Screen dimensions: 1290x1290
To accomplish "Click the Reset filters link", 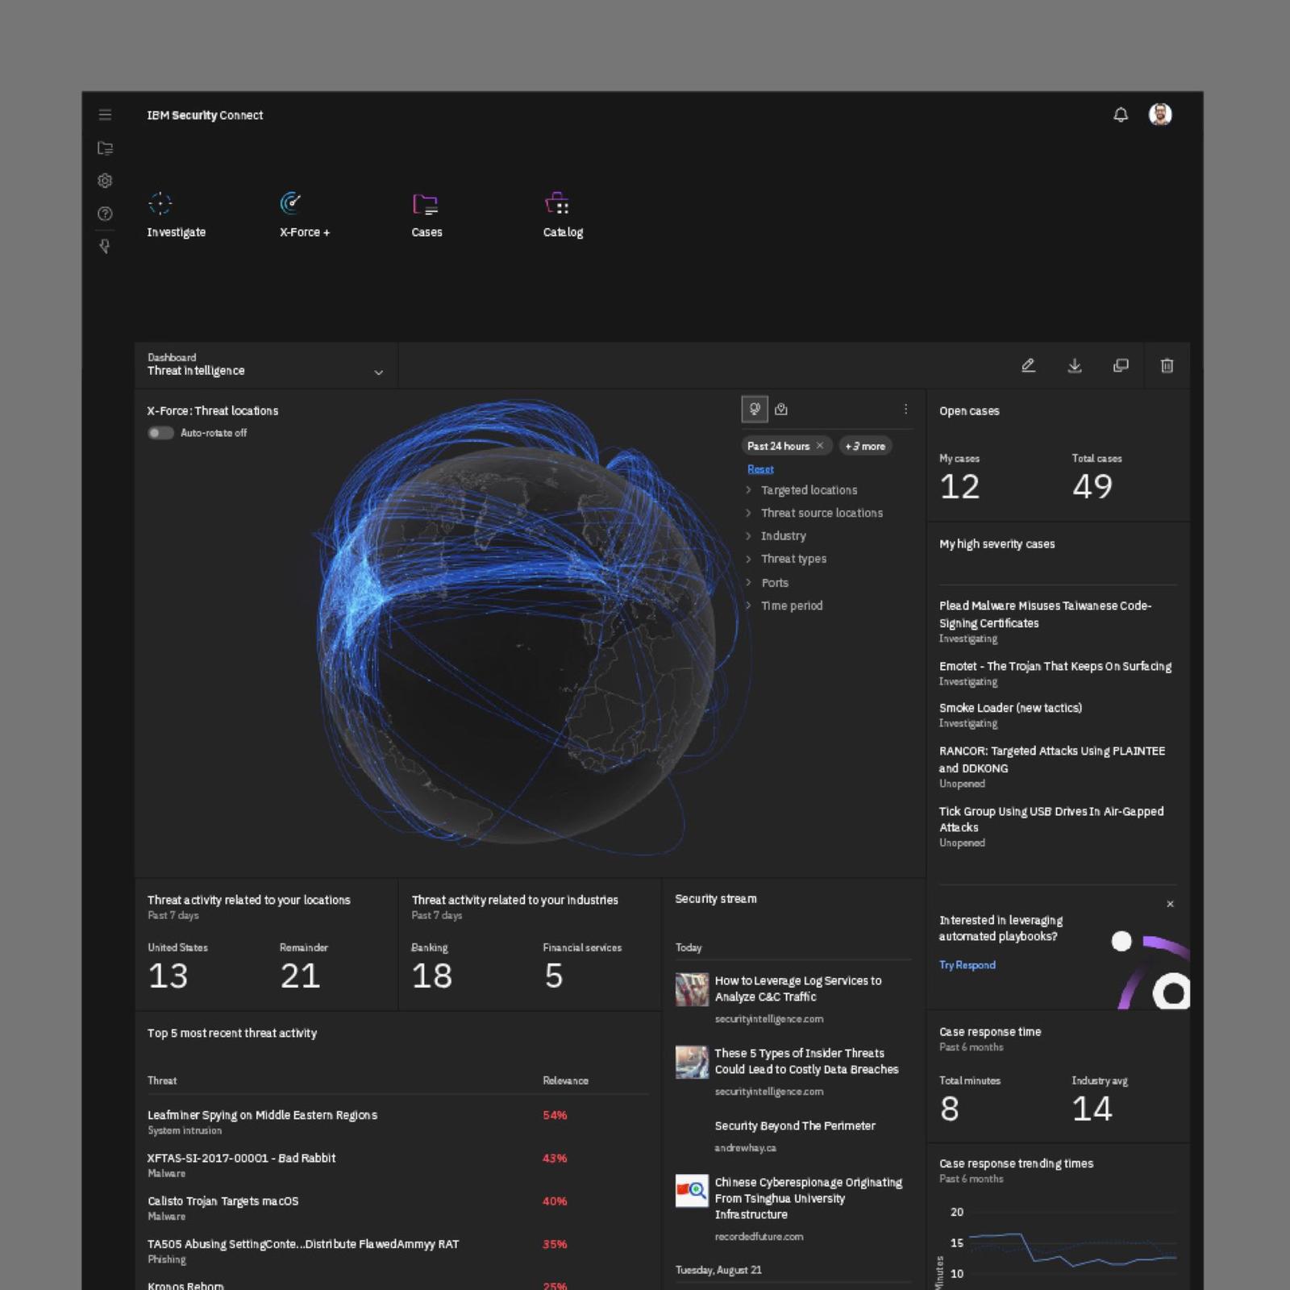I will (x=760, y=469).
